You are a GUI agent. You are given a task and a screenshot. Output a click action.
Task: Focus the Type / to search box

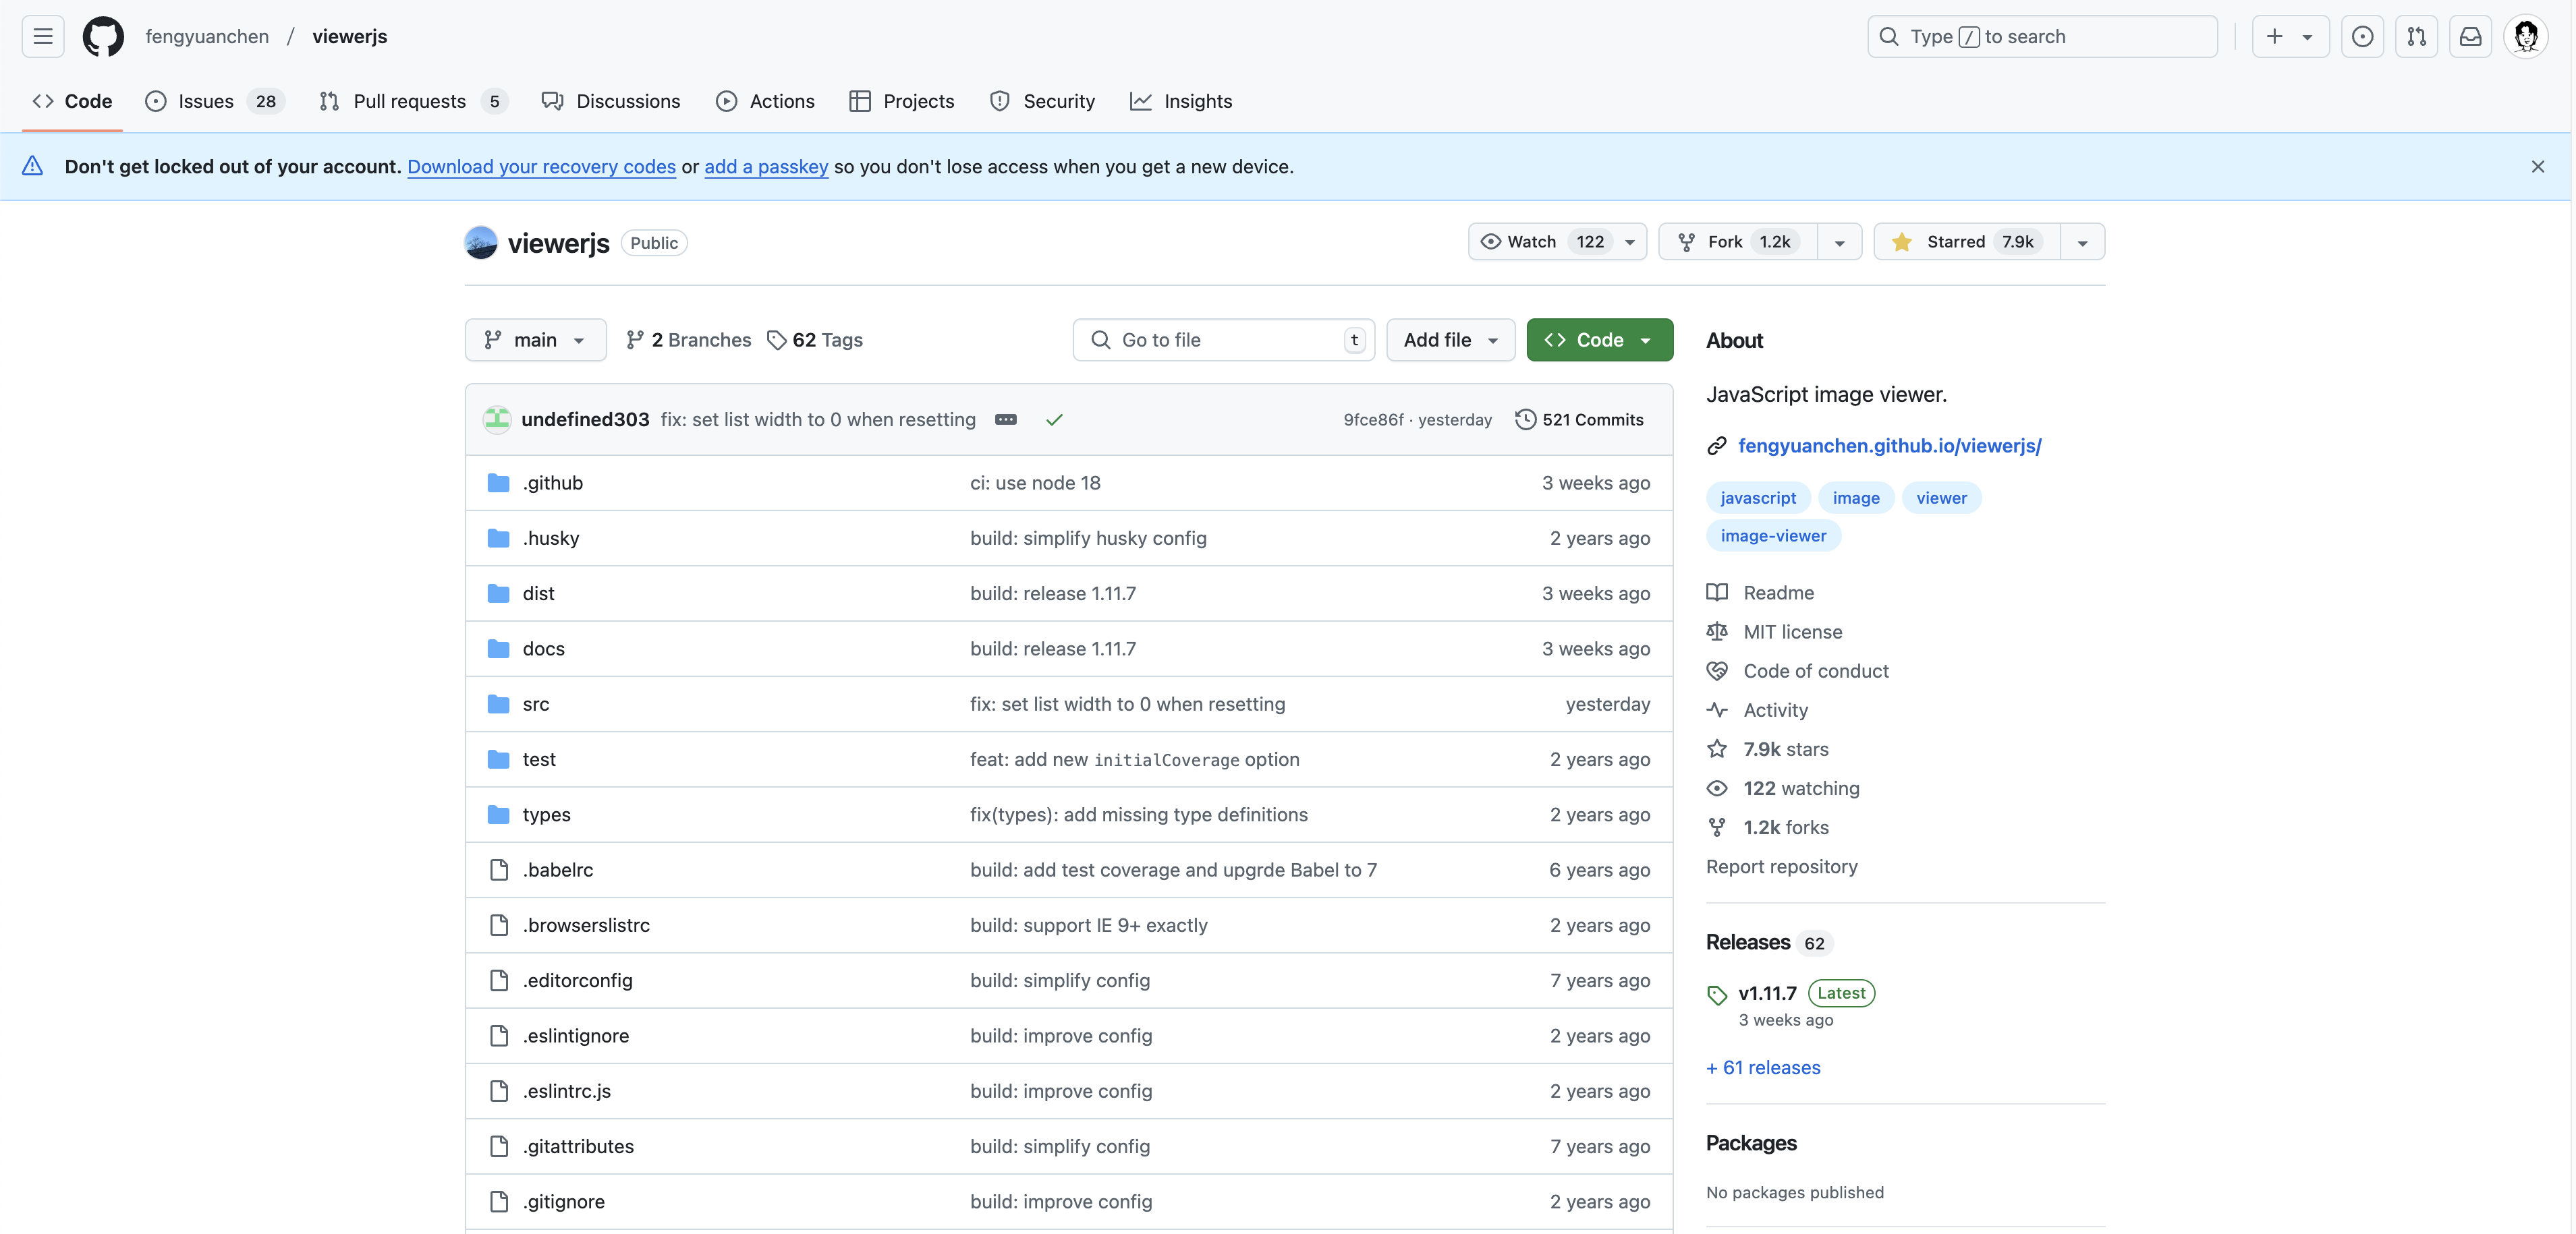pos(2041,36)
